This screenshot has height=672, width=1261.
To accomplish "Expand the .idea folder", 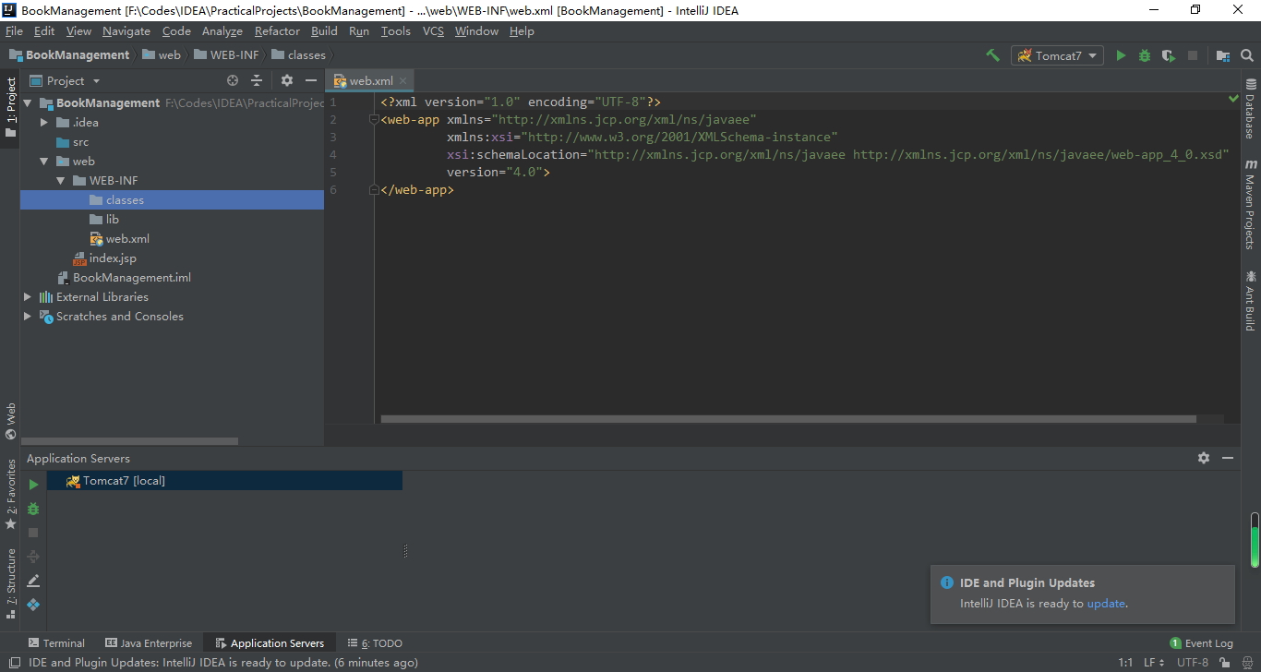I will tap(43, 123).
